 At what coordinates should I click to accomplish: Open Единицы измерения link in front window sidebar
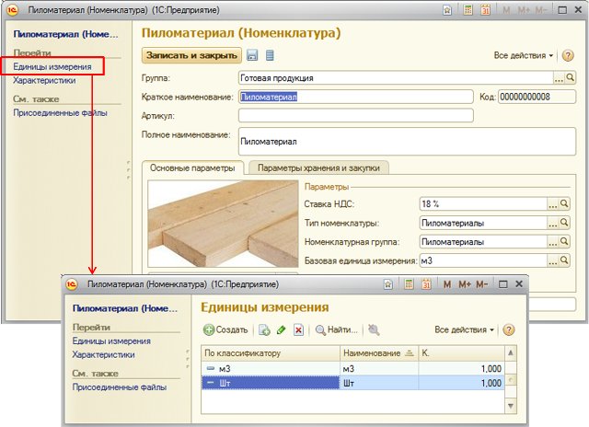click(x=111, y=341)
